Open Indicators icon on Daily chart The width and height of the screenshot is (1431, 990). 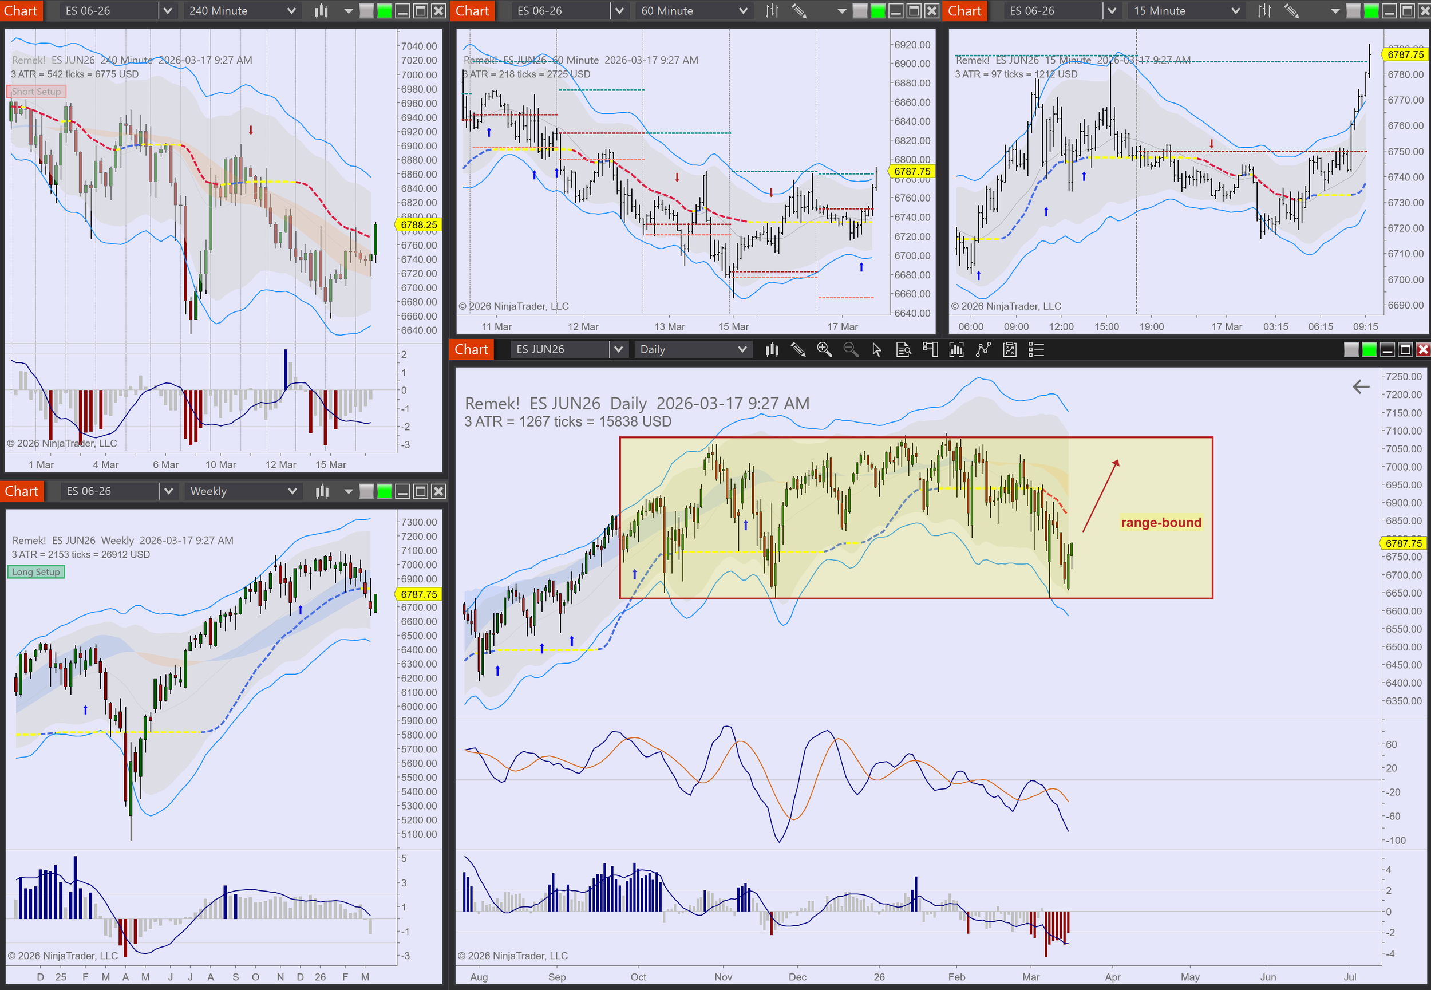[983, 350]
